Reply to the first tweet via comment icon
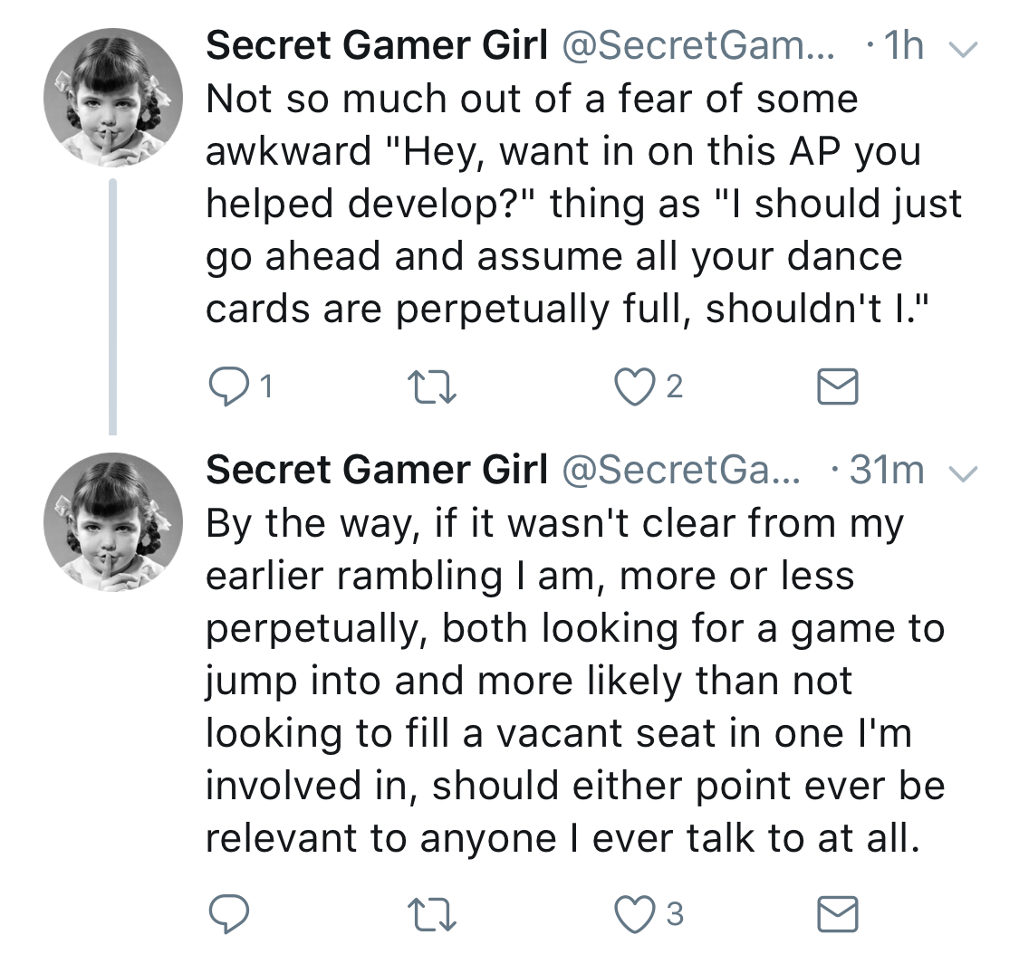 point(228,387)
